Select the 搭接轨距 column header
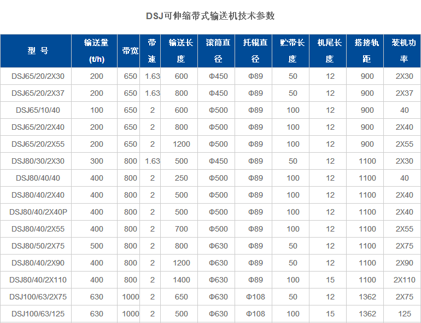Image resolution: width=421 pixels, height=323 pixels. coord(367,51)
